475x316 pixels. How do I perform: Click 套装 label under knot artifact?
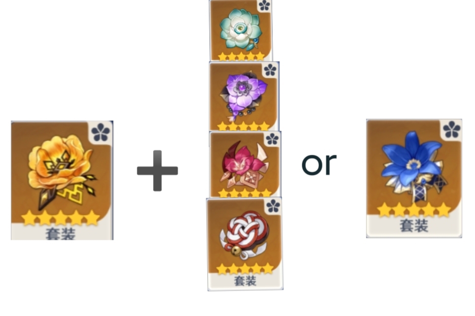coord(246,281)
